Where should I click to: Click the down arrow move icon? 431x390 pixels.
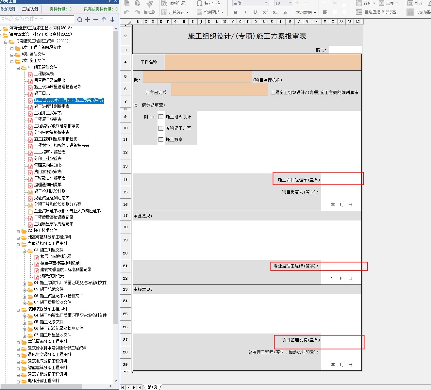pyautogui.click(x=112, y=20)
